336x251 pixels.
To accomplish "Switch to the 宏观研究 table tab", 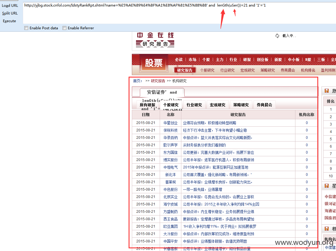I will 217,105.
